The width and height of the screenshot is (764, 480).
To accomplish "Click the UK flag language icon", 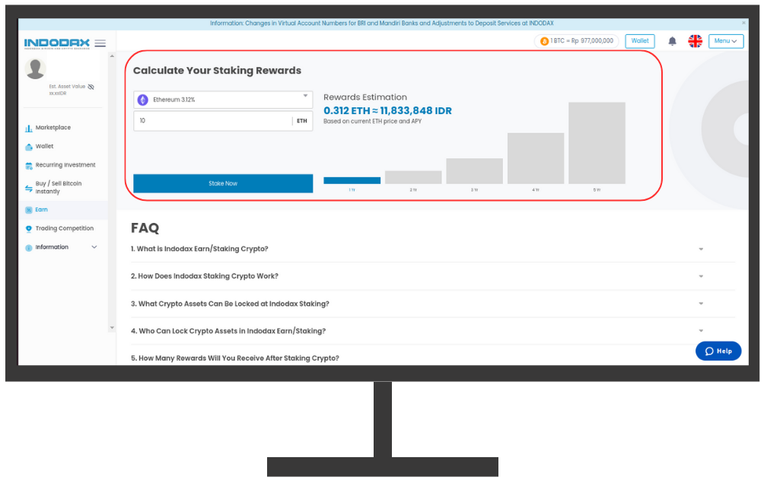I will click(695, 41).
